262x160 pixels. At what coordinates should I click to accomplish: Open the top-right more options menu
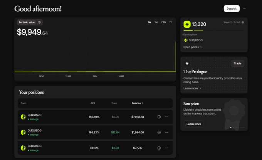pos(244,8)
